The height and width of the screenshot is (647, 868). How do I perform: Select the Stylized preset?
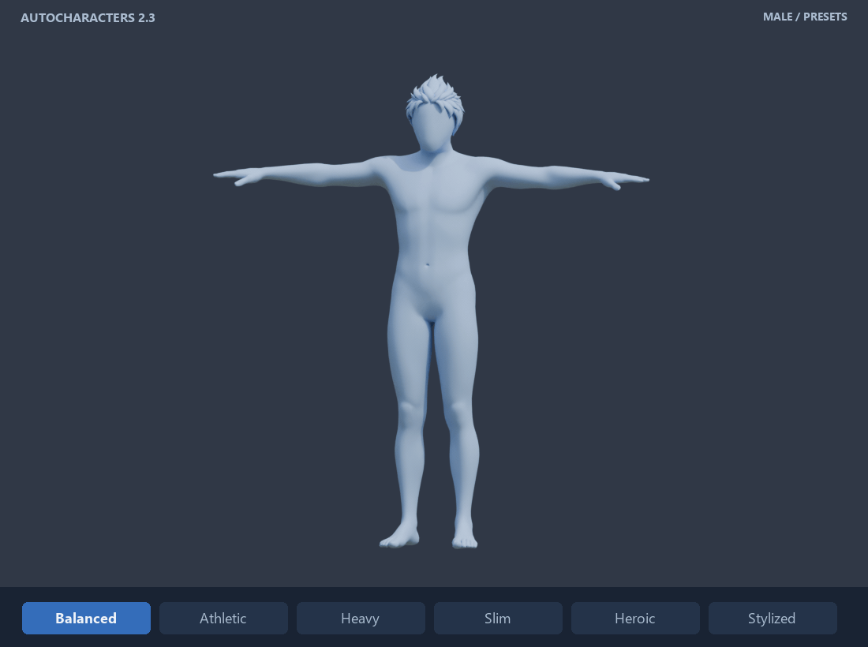point(773,619)
